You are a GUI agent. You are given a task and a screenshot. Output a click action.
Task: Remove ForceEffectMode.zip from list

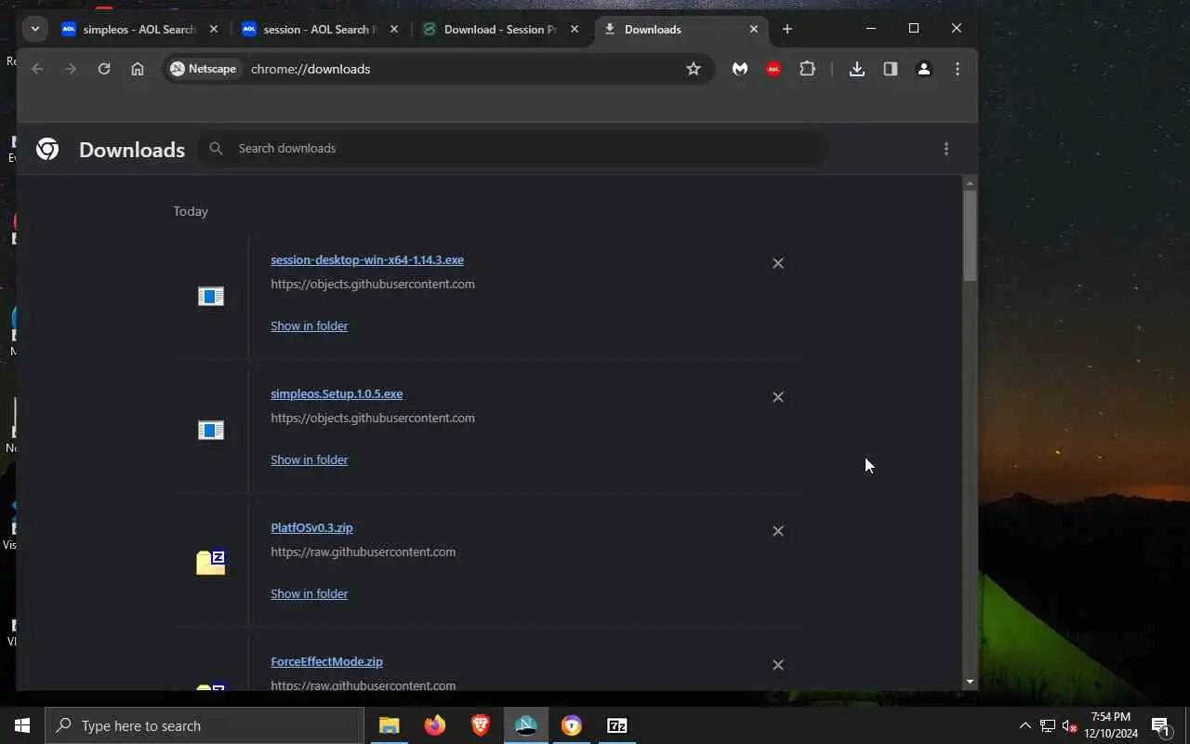(778, 665)
